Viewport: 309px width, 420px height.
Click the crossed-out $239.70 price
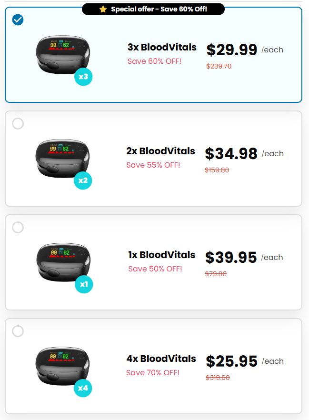(218, 66)
